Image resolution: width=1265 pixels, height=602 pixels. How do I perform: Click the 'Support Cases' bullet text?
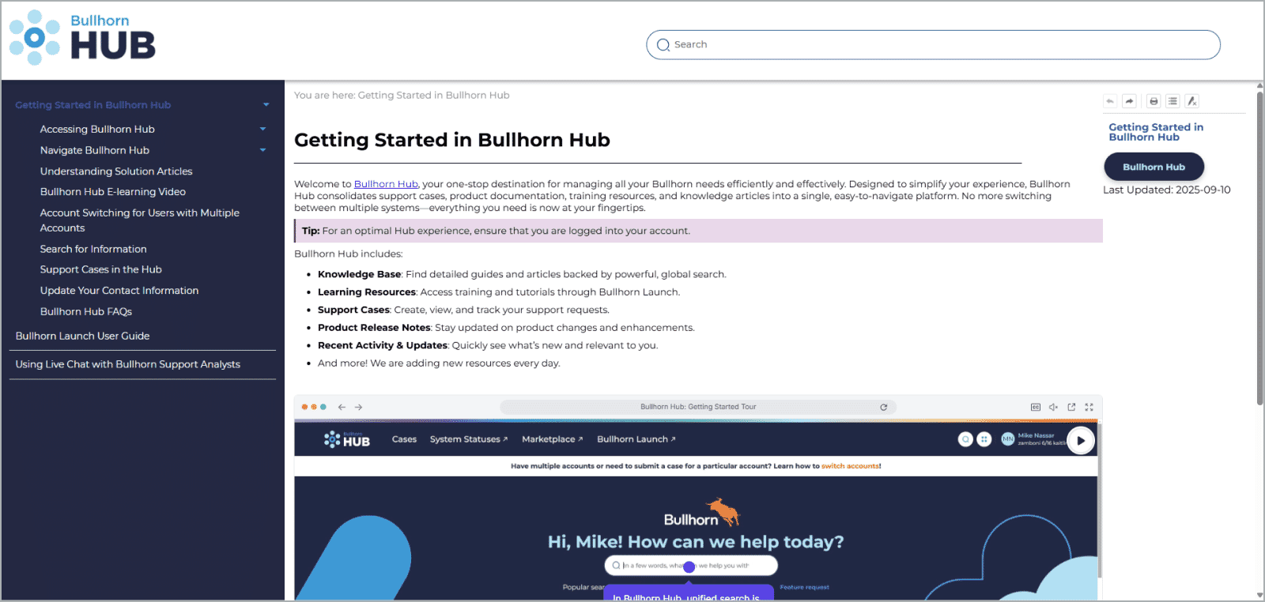(x=353, y=310)
